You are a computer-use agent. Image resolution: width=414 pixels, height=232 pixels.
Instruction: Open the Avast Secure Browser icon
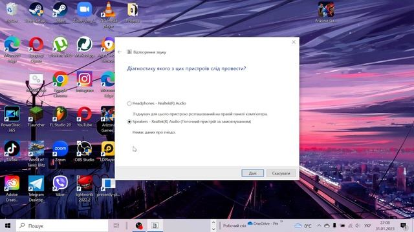pos(107,50)
